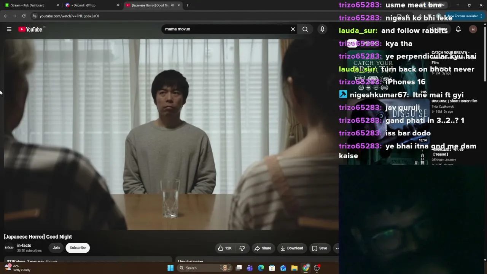
Task: Open a new Chrome tab
Action: [x=188, y=5]
